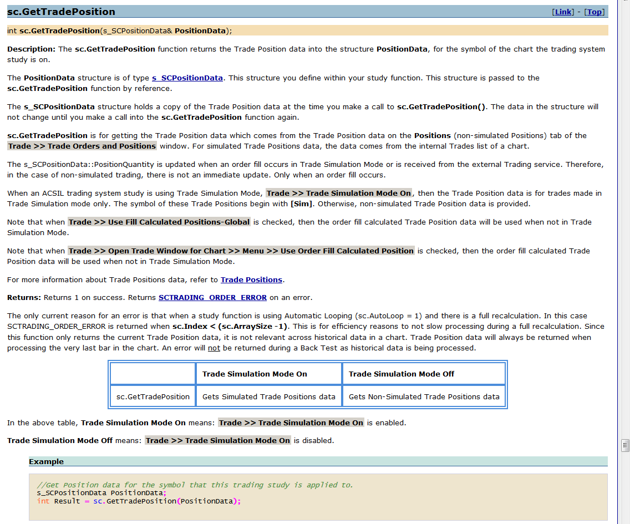The width and height of the screenshot is (630, 524).
Task: Open the s_SCPositionData structure link
Action: (187, 78)
